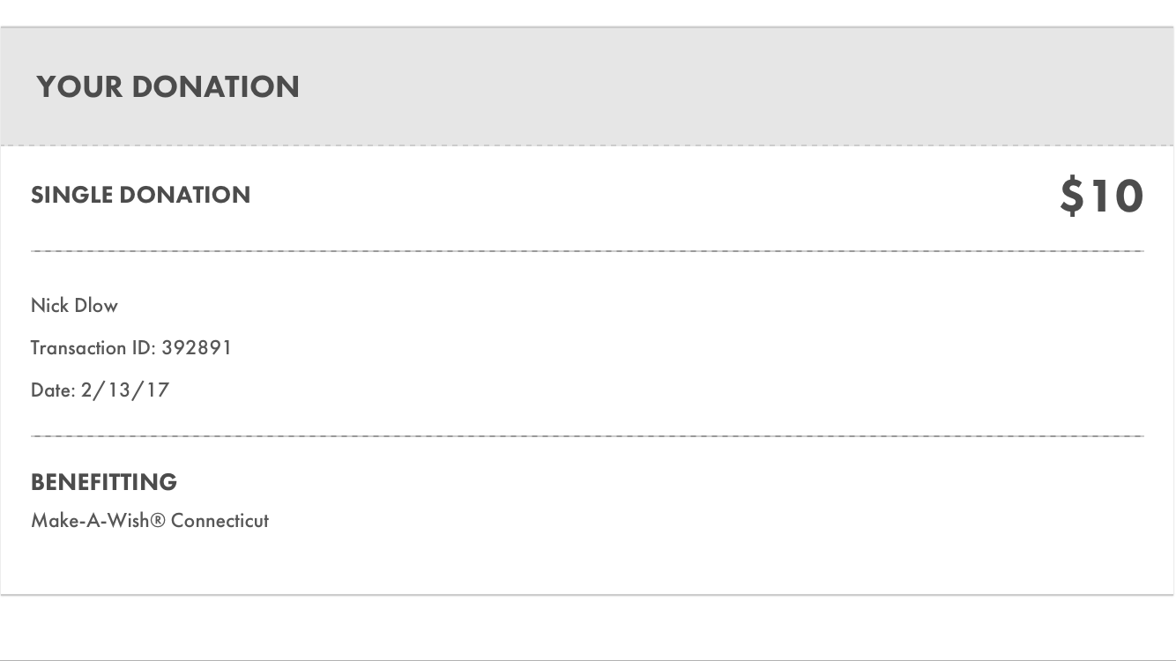Image resolution: width=1176 pixels, height=661 pixels.
Task: Click the dashed divider below SINGLE DONATION
Action: point(587,251)
